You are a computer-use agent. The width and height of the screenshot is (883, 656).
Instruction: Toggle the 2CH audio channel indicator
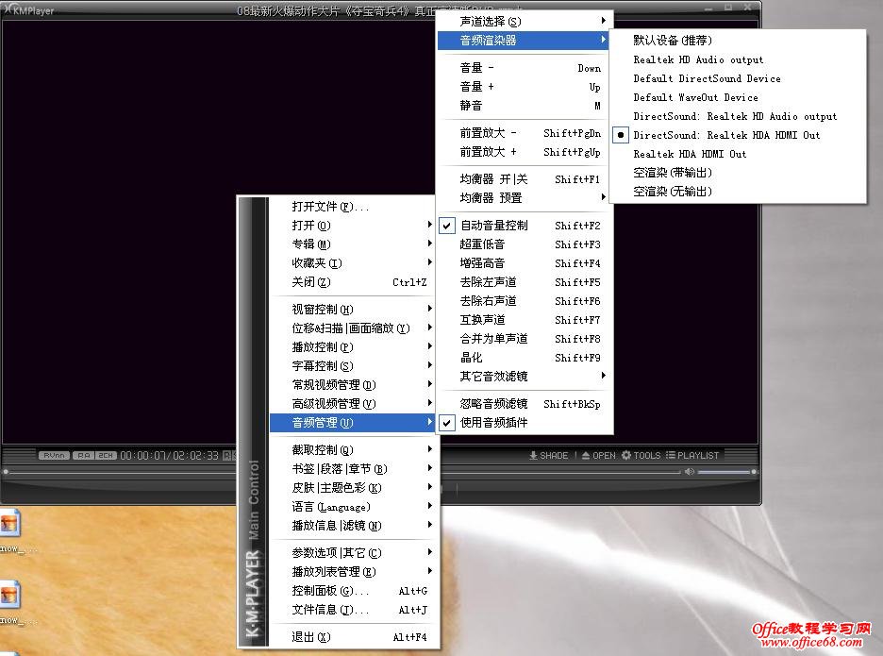[x=106, y=456]
